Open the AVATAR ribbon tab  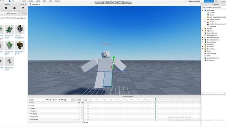[x=38, y=1]
